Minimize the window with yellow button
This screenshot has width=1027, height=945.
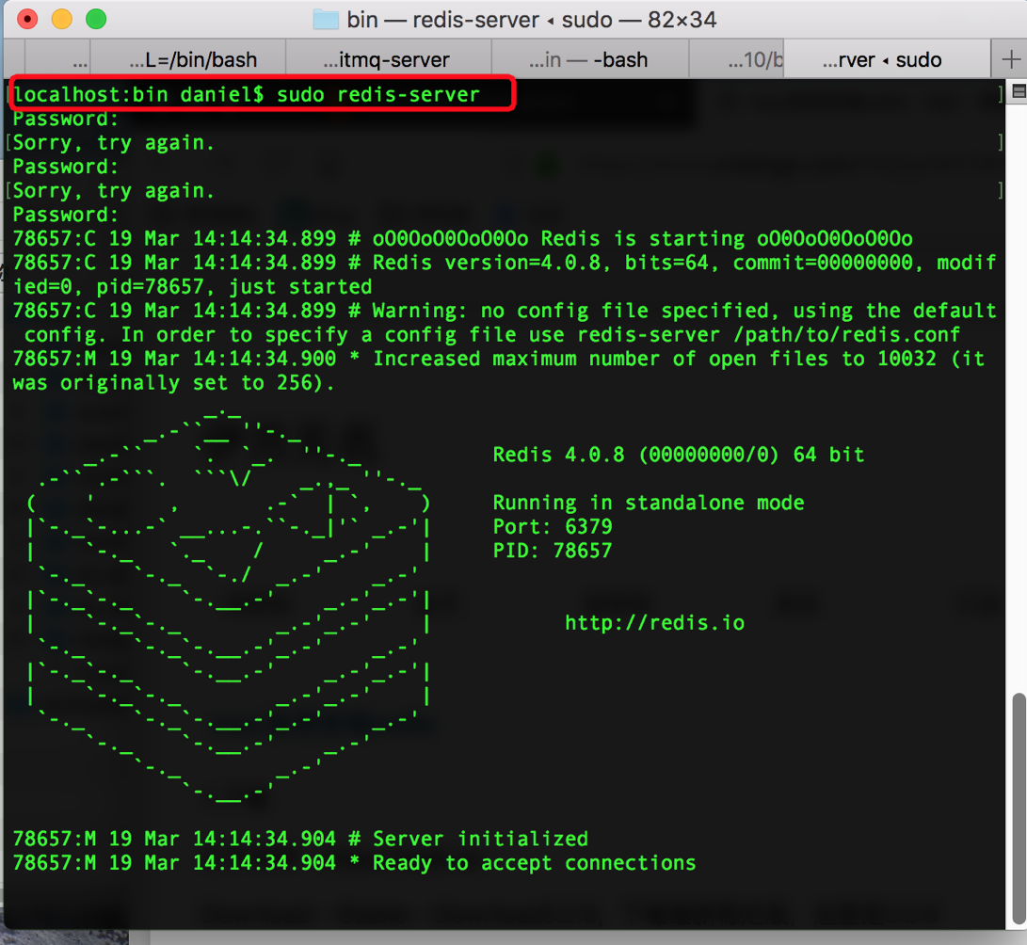coord(61,19)
